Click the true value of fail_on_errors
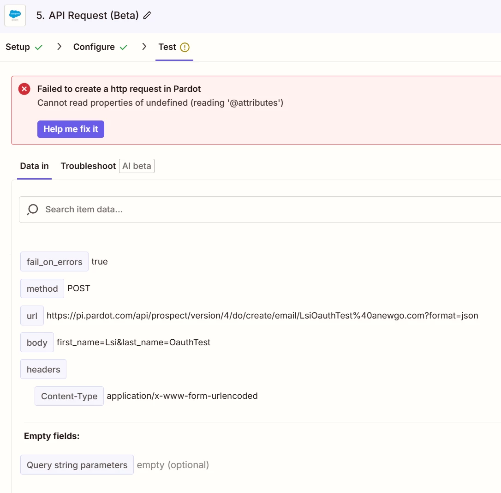 99,262
